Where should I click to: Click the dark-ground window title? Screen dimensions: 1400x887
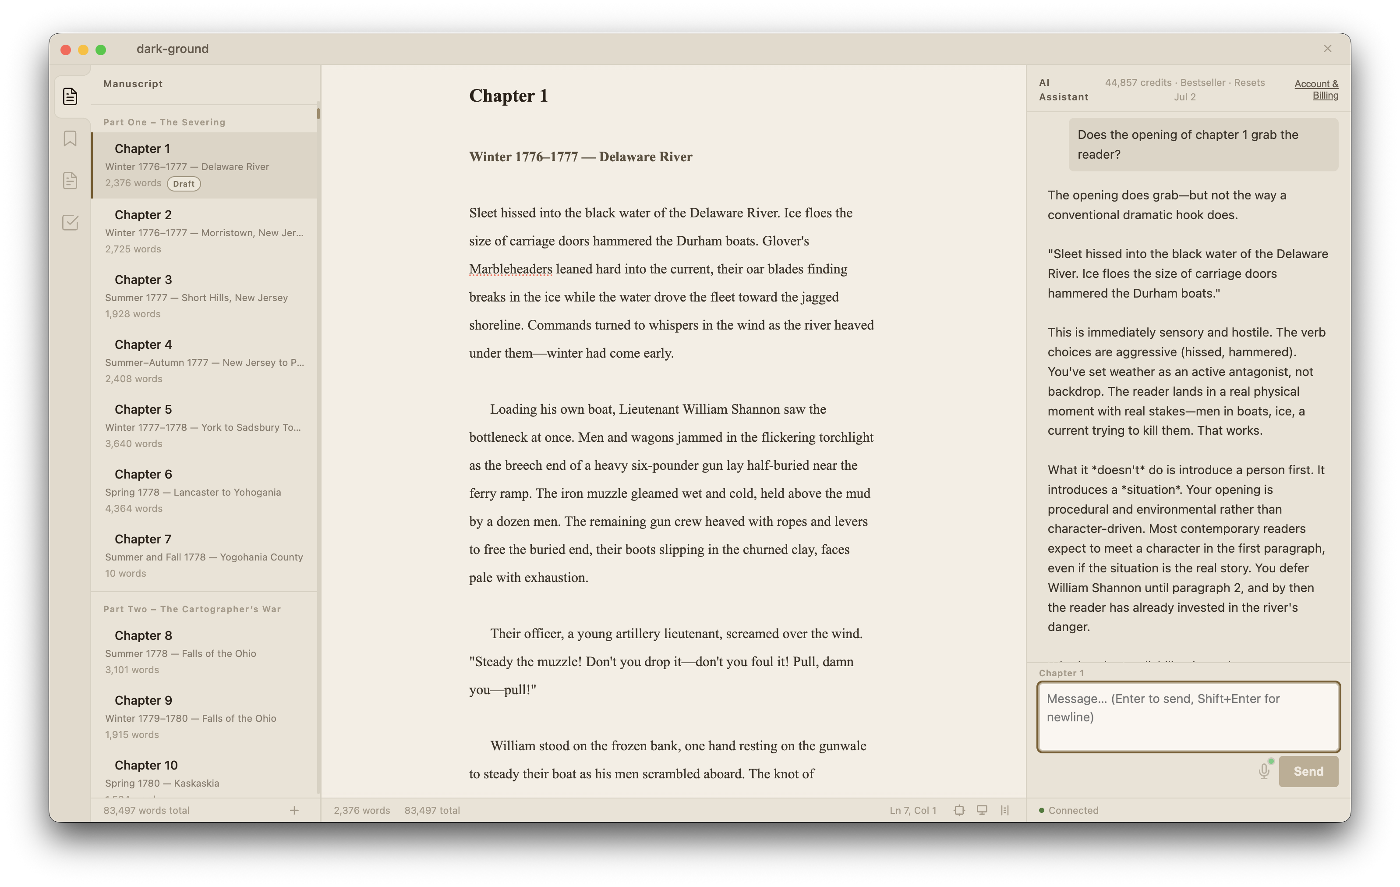click(x=173, y=49)
